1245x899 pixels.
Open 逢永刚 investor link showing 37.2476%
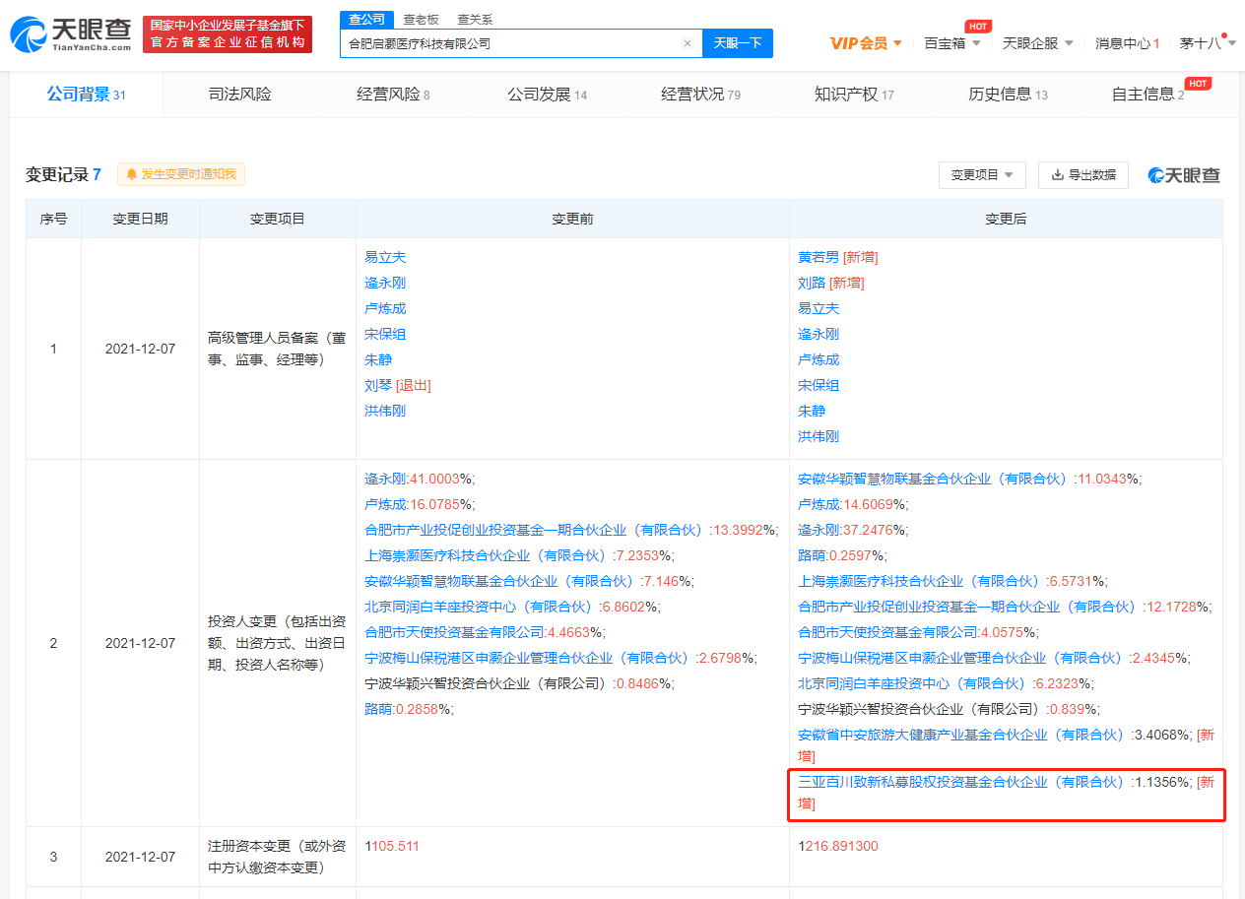click(x=819, y=531)
